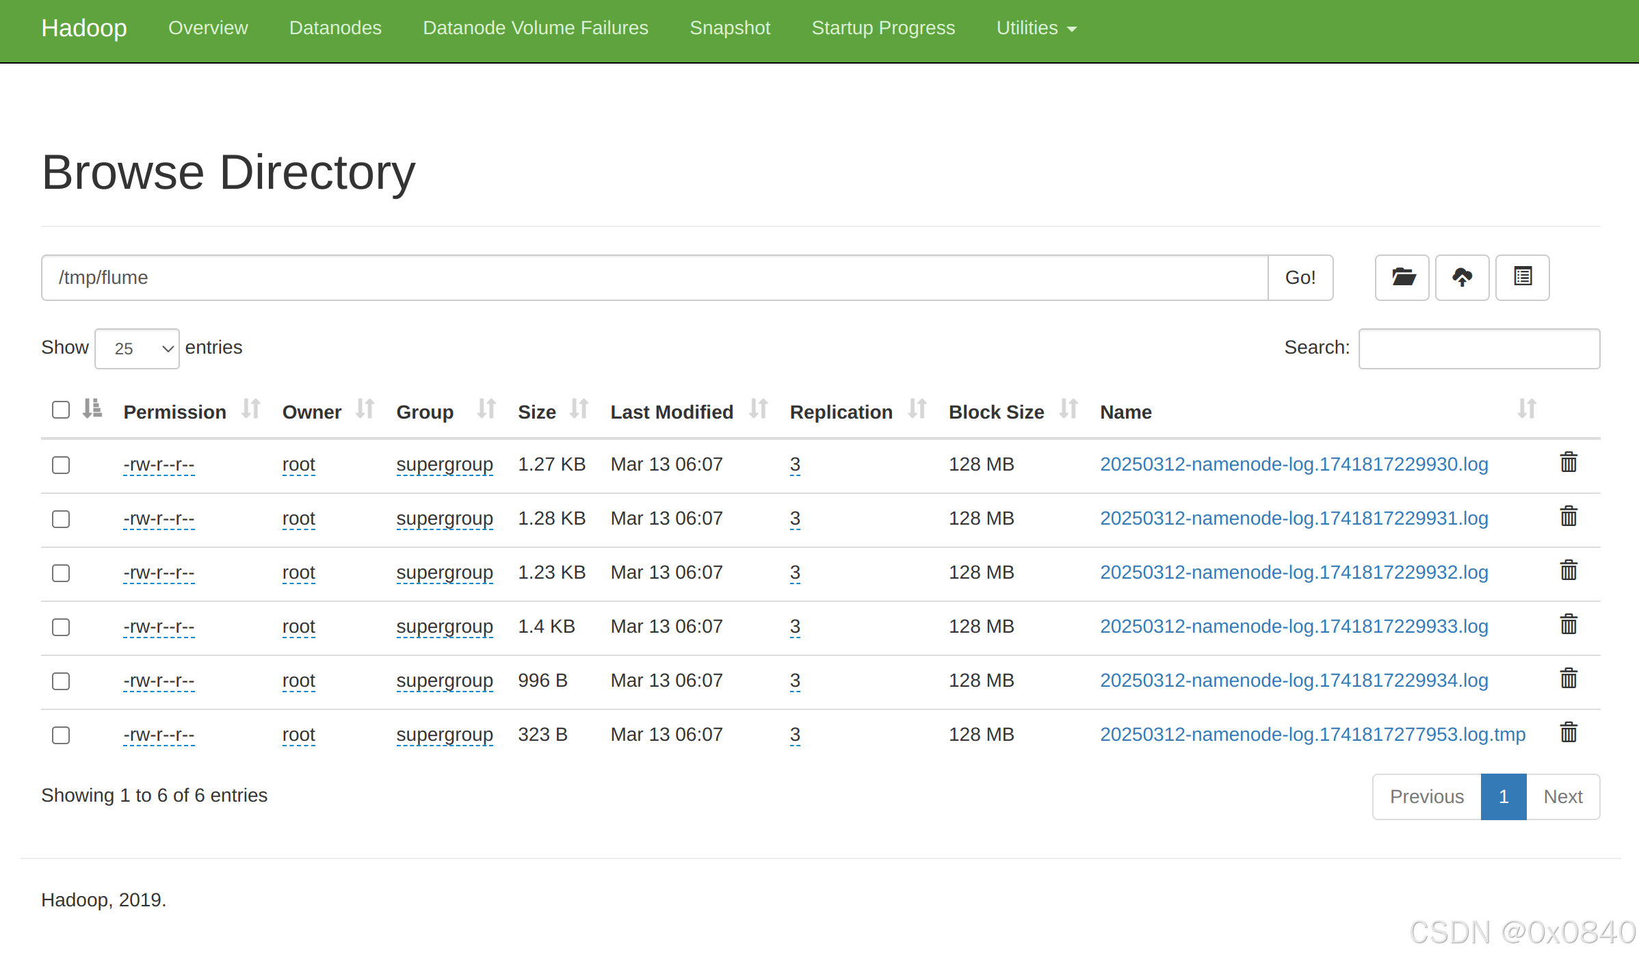The height and width of the screenshot is (959, 1639).
Task: Open the Show entries count dropdown
Action: (137, 349)
